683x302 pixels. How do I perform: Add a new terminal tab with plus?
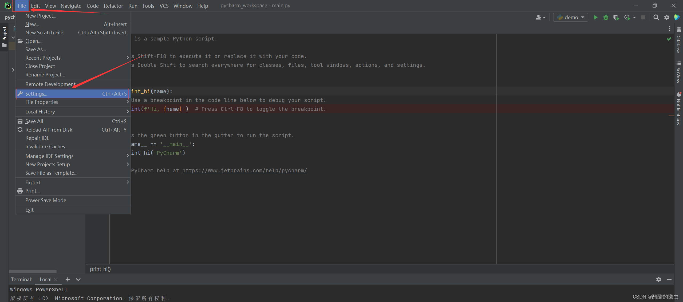click(x=68, y=279)
